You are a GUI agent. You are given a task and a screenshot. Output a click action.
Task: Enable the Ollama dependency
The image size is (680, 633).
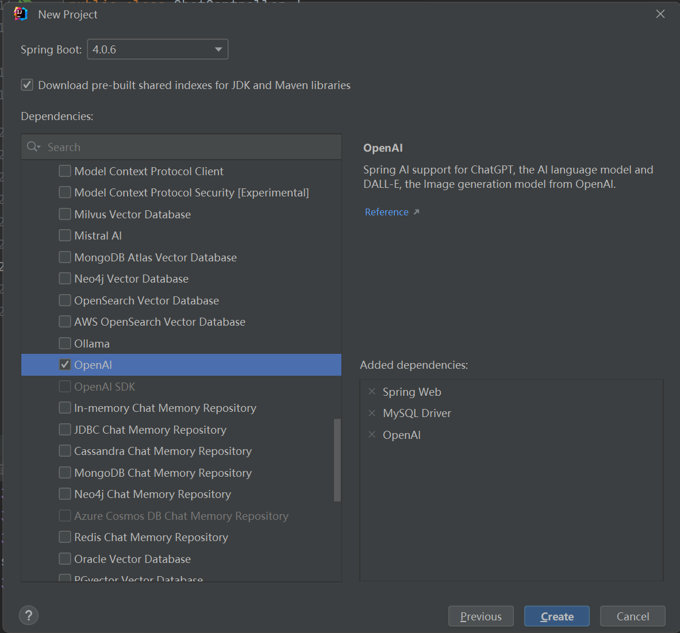[64, 343]
